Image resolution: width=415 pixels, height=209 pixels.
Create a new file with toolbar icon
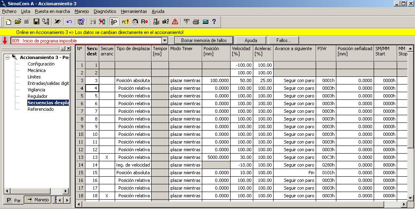[9, 22]
